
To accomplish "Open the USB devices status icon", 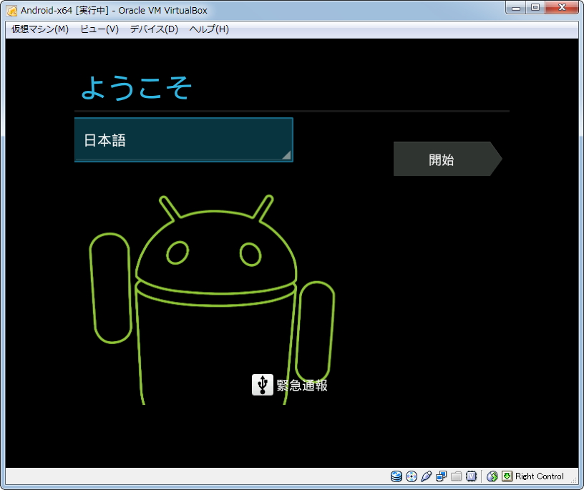I will coord(426,476).
